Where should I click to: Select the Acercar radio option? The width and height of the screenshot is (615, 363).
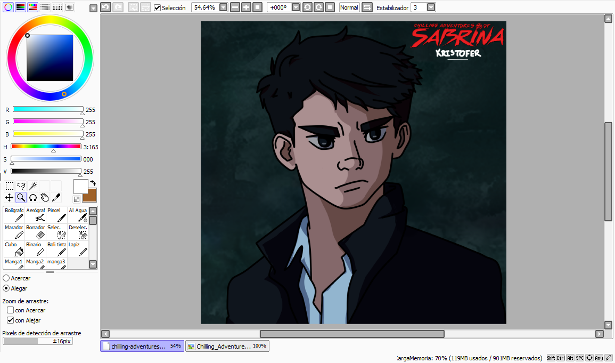[x=6, y=278]
